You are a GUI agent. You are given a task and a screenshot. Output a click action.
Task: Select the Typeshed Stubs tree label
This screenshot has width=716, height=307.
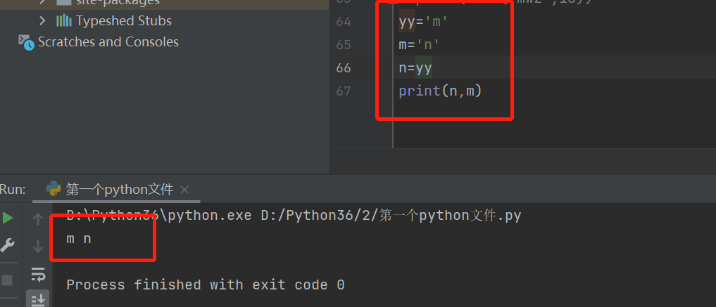(124, 21)
